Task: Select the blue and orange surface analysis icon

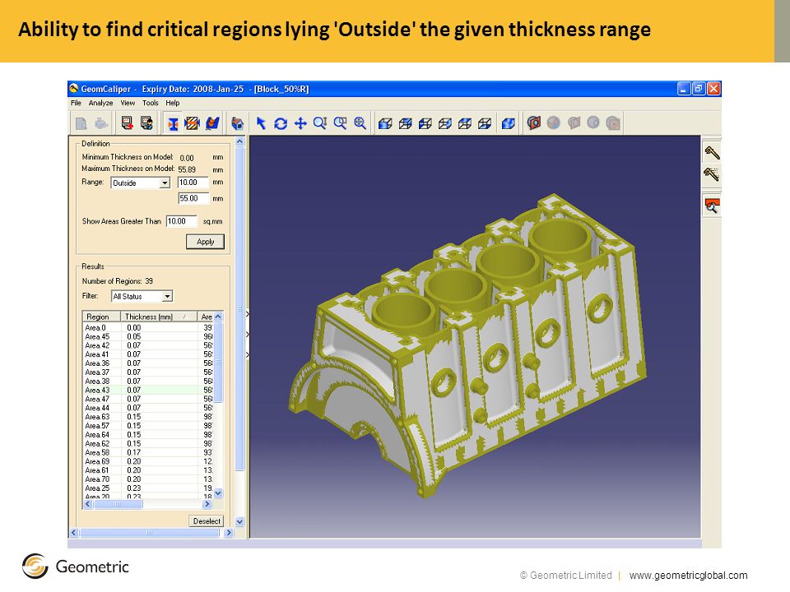Action: pos(212,123)
